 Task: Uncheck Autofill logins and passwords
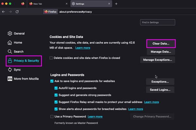pyautogui.click(x=56, y=88)
